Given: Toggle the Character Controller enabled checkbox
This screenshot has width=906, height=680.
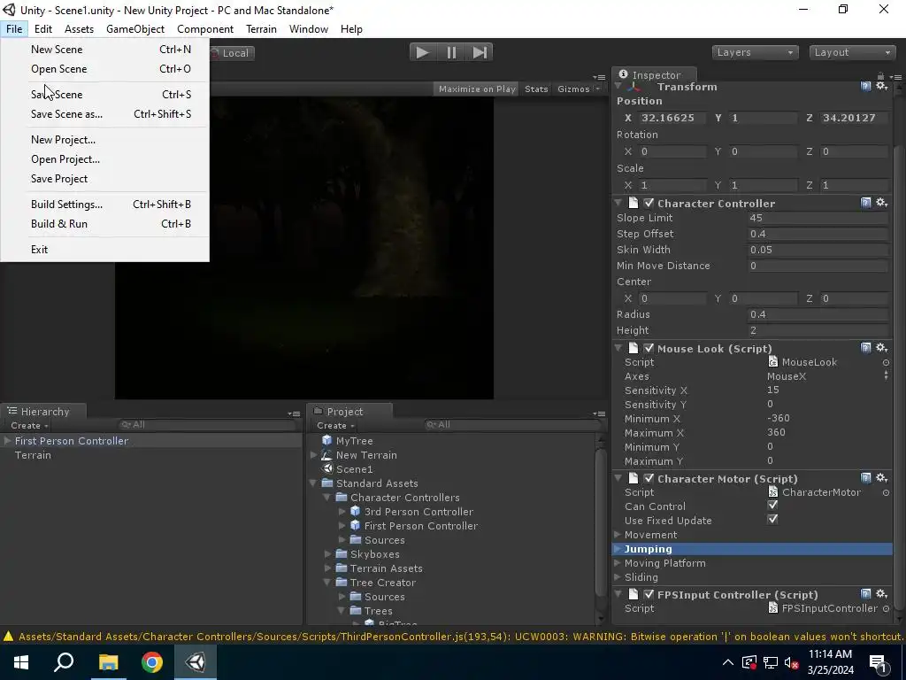Looking at the screenshot, I should (649, 203).
